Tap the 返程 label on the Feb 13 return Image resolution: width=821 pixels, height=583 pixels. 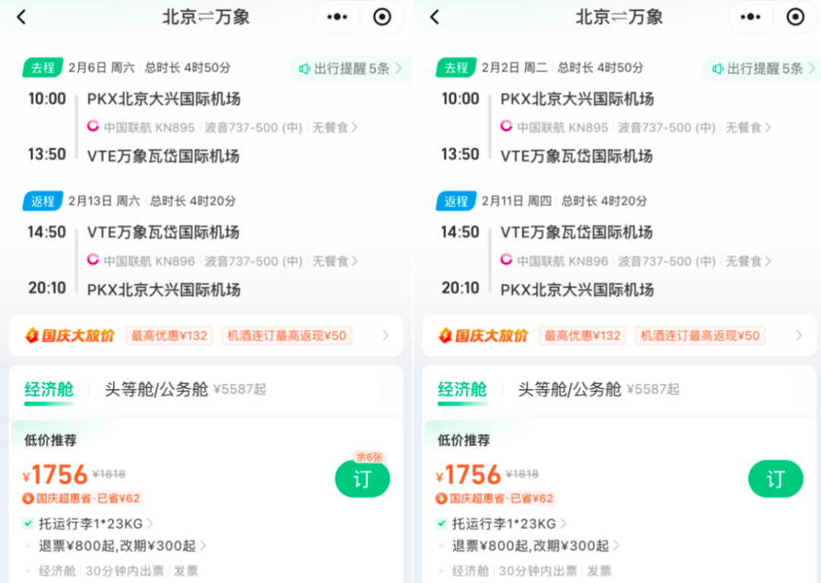pyautogui.click(x=43, y=201)
